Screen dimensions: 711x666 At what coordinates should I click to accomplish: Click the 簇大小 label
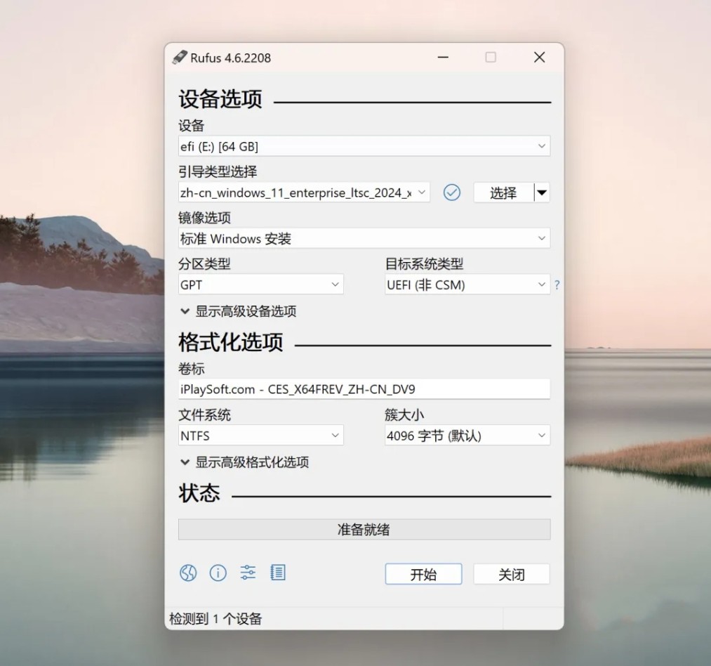[404, 415]
